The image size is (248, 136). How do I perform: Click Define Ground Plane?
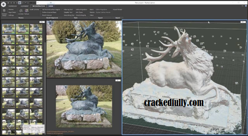pos(49,12)
